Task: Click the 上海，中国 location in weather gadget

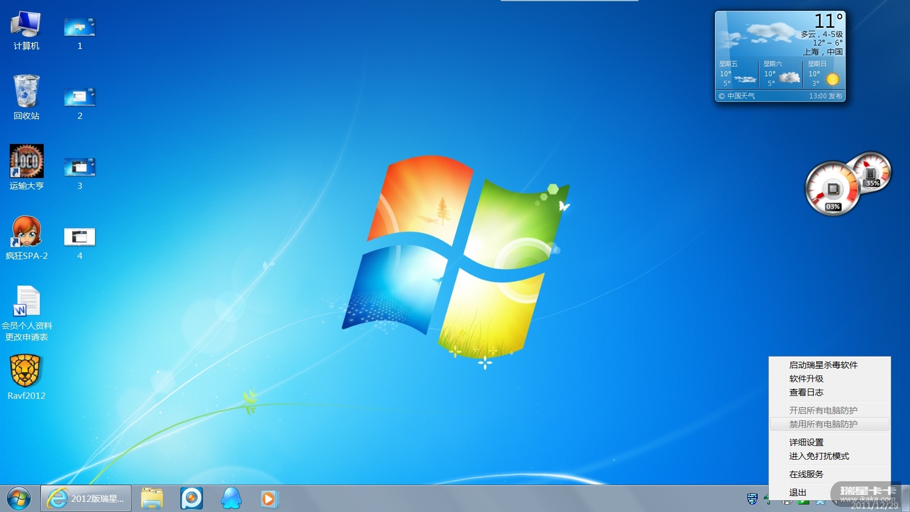Action: point(822,52)
